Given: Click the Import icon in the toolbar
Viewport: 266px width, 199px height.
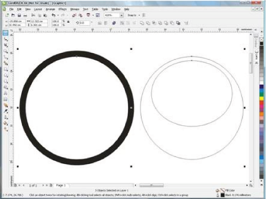Looking at the screenshot, I should (74, 15).
